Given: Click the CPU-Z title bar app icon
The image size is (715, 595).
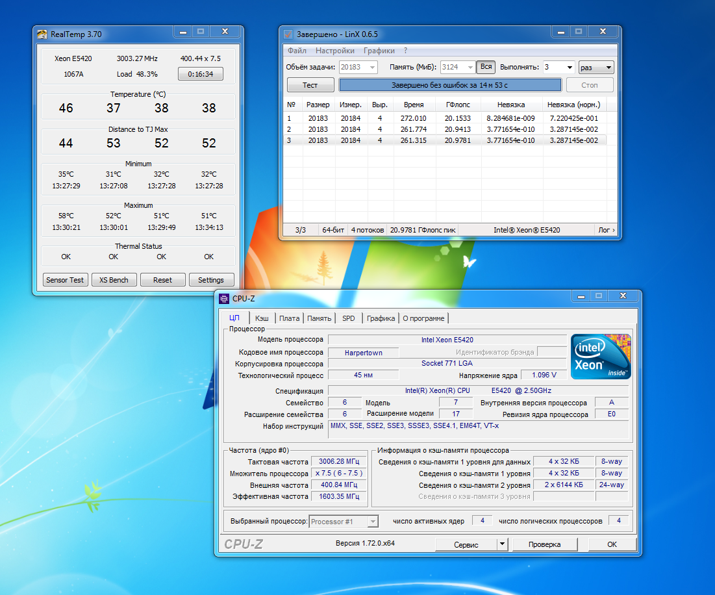Looking at the screenshot, I should pyautogui.click(x=224, y=299).
